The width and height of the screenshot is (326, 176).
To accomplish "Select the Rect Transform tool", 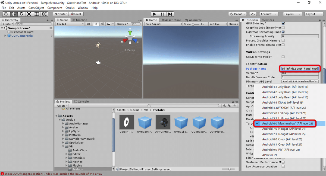I will click(36, 14).
